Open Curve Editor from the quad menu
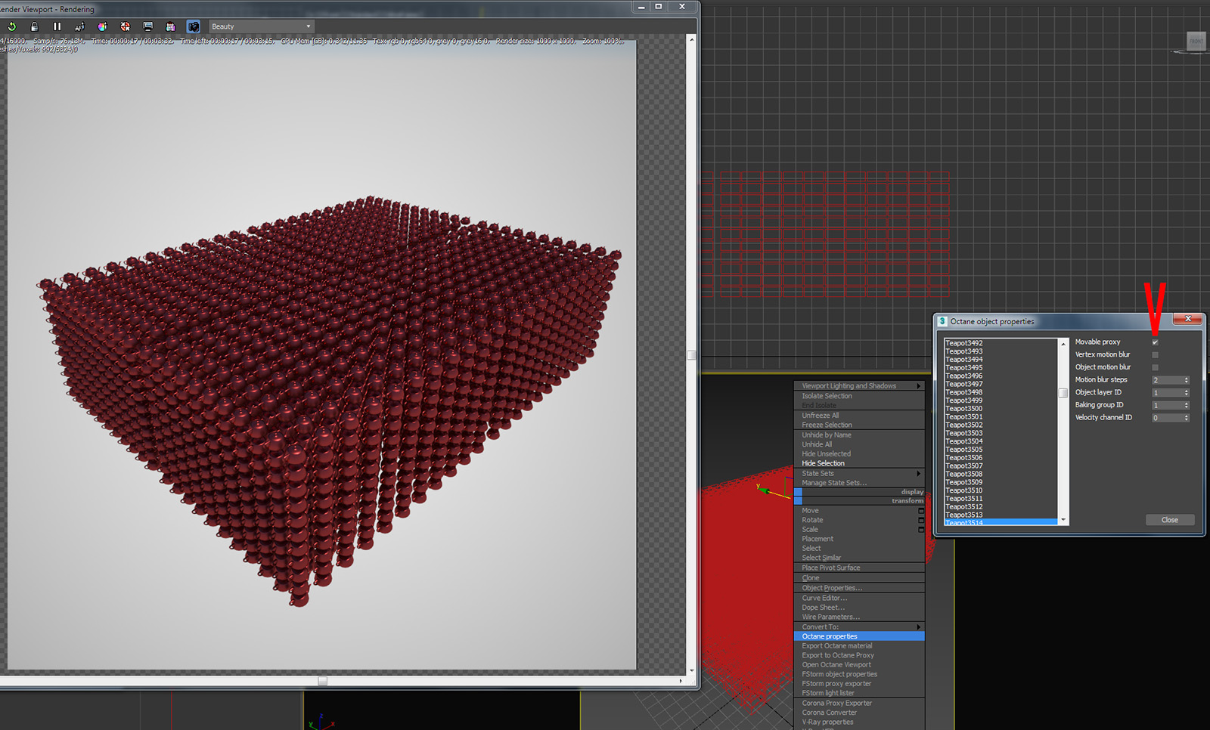Screen dimensions: 1210x730 [x=859, y=598]
